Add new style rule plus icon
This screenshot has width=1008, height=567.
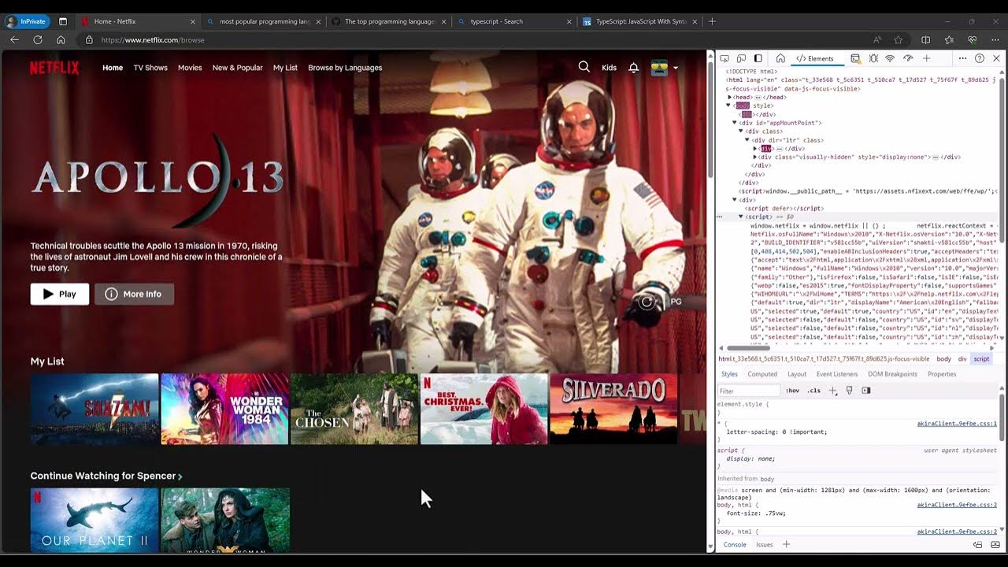[x=833, y=391]
